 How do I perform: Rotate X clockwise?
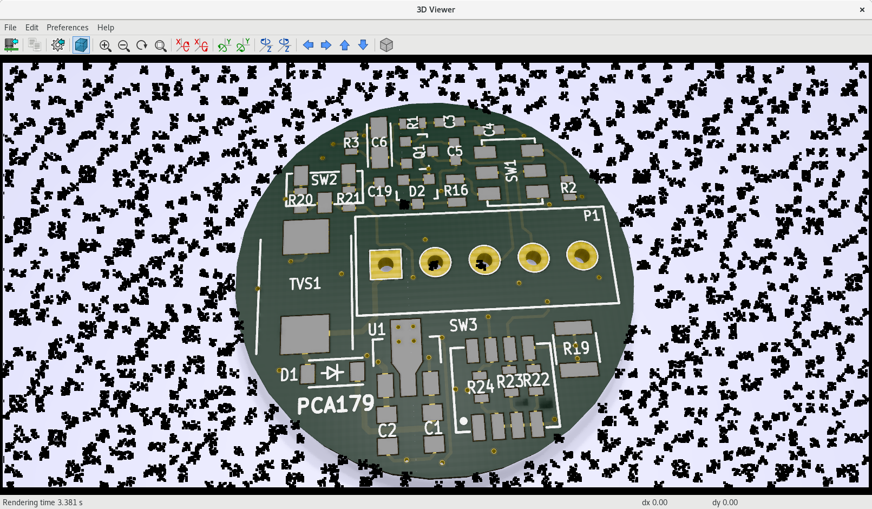tap(183, 45)
